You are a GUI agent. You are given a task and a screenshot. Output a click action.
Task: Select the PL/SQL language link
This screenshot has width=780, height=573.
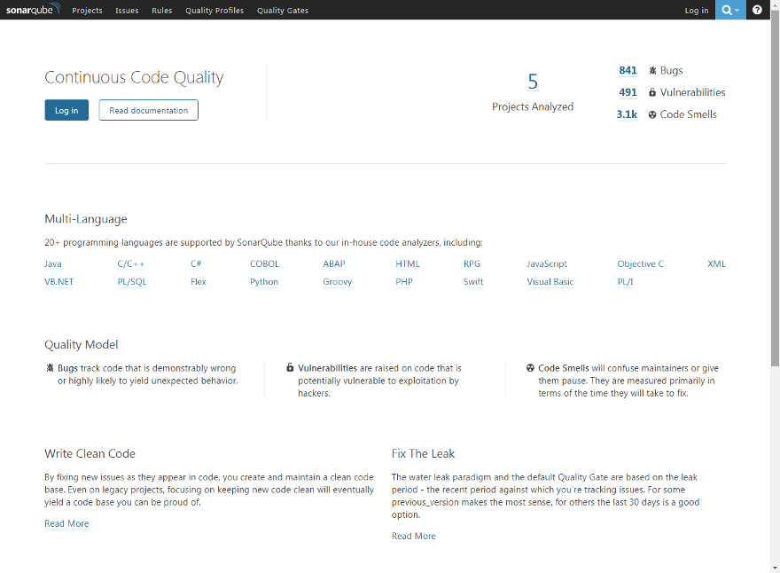tap(132, 282)
